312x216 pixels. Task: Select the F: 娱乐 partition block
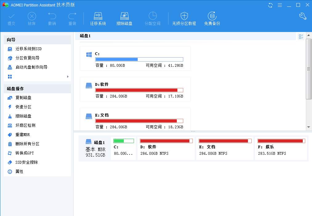(281, 148)
